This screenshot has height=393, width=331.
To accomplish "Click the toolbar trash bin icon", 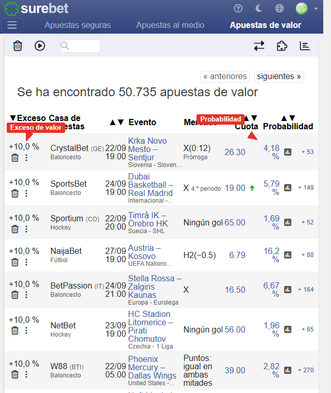I will coord(18,46).
